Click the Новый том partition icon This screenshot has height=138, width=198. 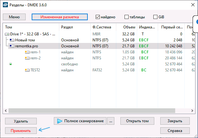coord(12,40)
